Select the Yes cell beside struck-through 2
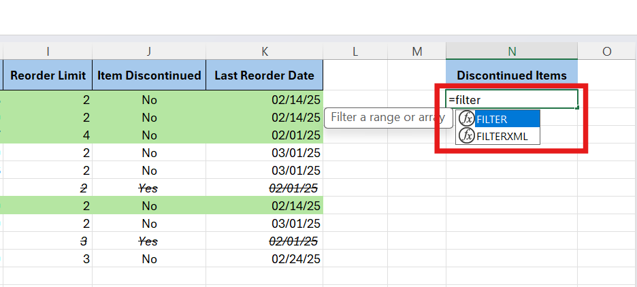This screenshot has height=287, width=637. click(149, 188)
